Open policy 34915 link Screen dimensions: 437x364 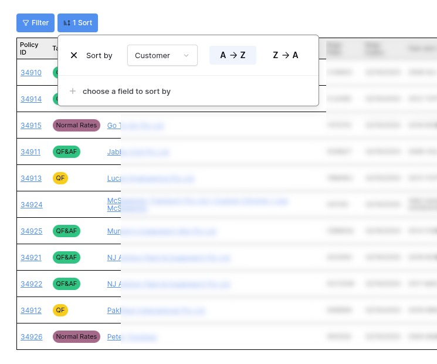(31, 126)
